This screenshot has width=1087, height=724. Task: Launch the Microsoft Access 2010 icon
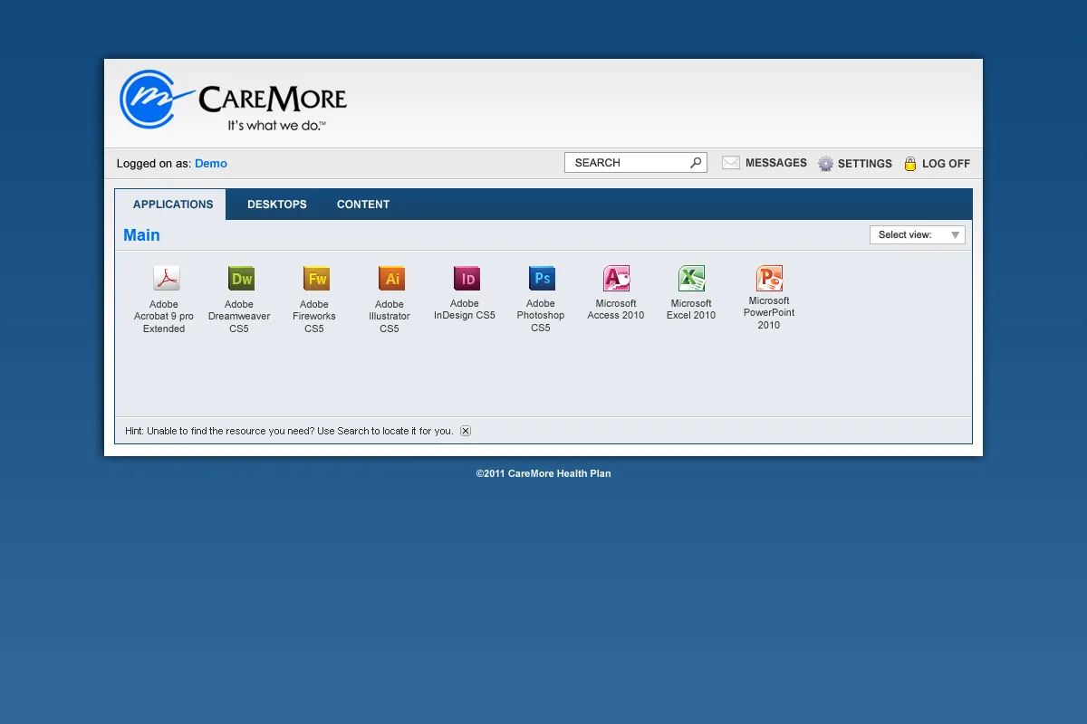click(x=617, y=278)
